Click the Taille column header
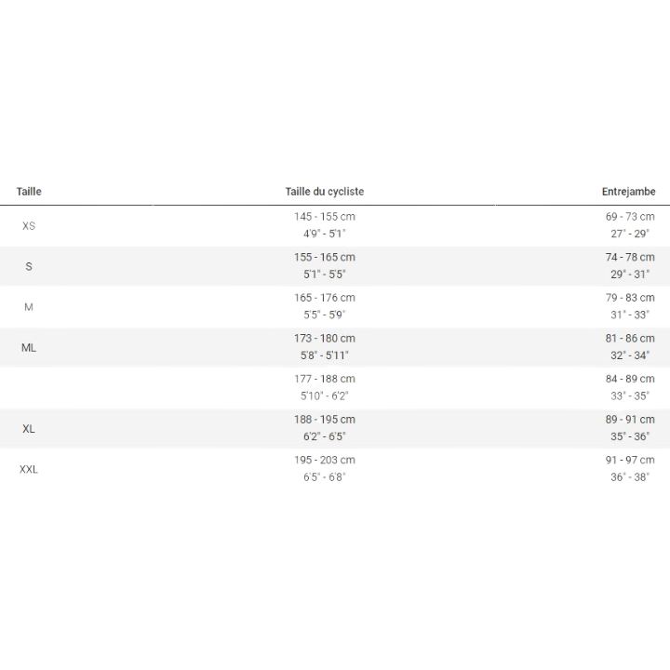Image resolution: width=670 pixels, height=670 pixels. click(x=29, y=192)
